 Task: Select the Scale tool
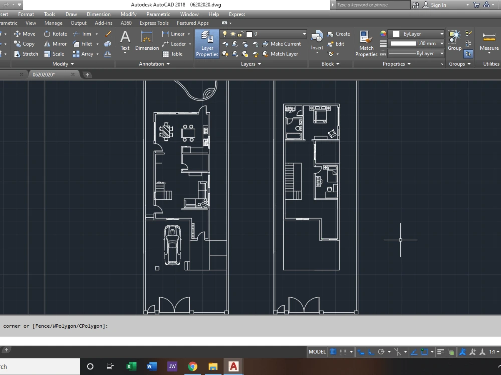54,54
